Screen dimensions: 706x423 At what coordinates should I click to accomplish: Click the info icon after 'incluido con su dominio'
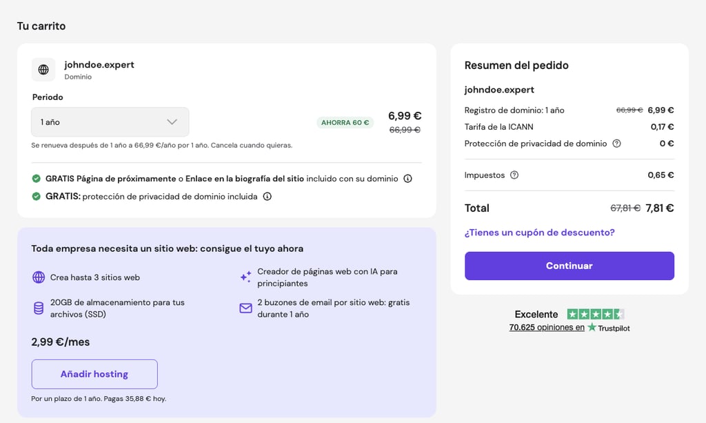pos(407,179)
